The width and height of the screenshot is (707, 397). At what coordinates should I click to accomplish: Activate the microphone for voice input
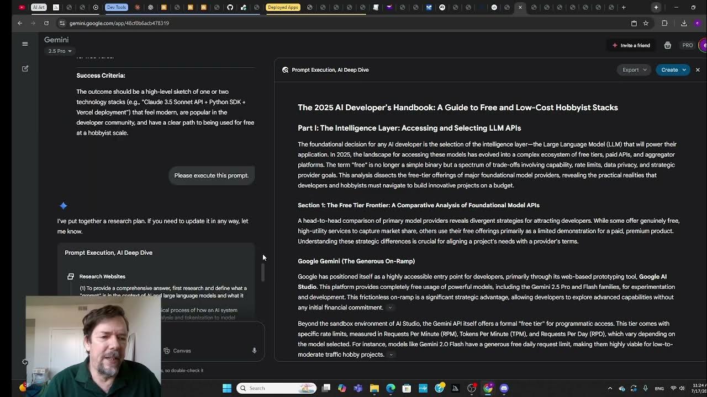point(254,350)
